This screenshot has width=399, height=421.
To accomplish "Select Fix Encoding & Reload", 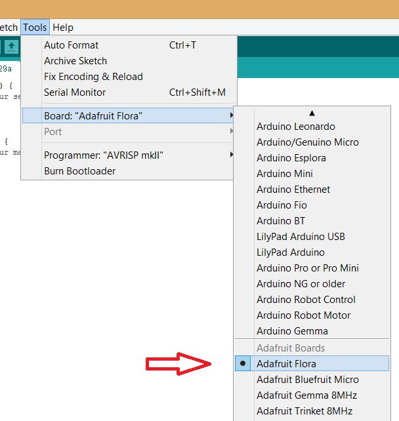I will click(x=129, y=77).
